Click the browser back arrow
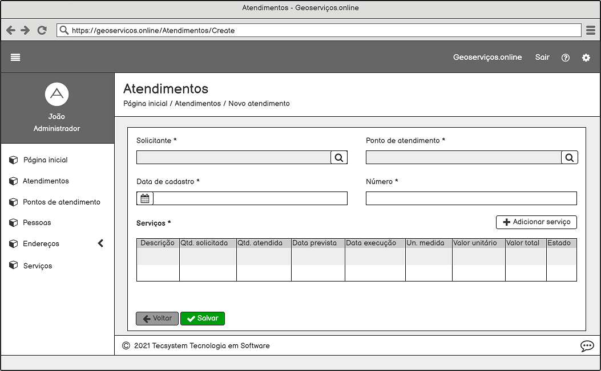 11,31
